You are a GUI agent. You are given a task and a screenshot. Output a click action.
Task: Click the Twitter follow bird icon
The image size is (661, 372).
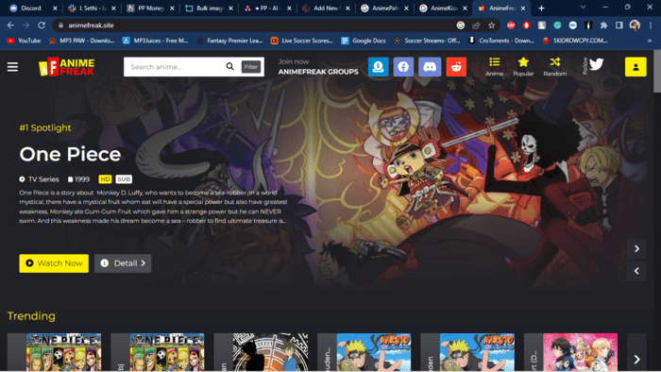(x=596, y=64)
